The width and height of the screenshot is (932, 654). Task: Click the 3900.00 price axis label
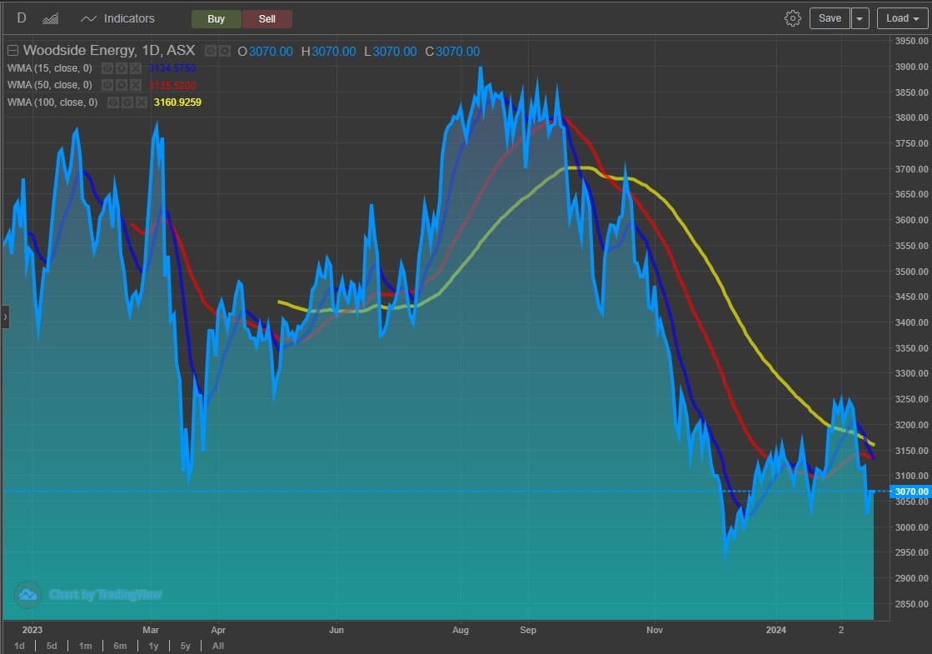click(911, 67)
